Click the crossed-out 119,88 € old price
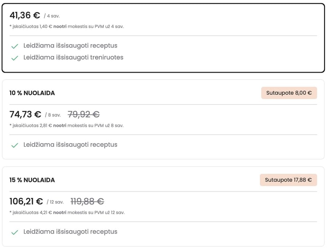The width and height of the screenshot is (327, 251). [x=87, y=202]
